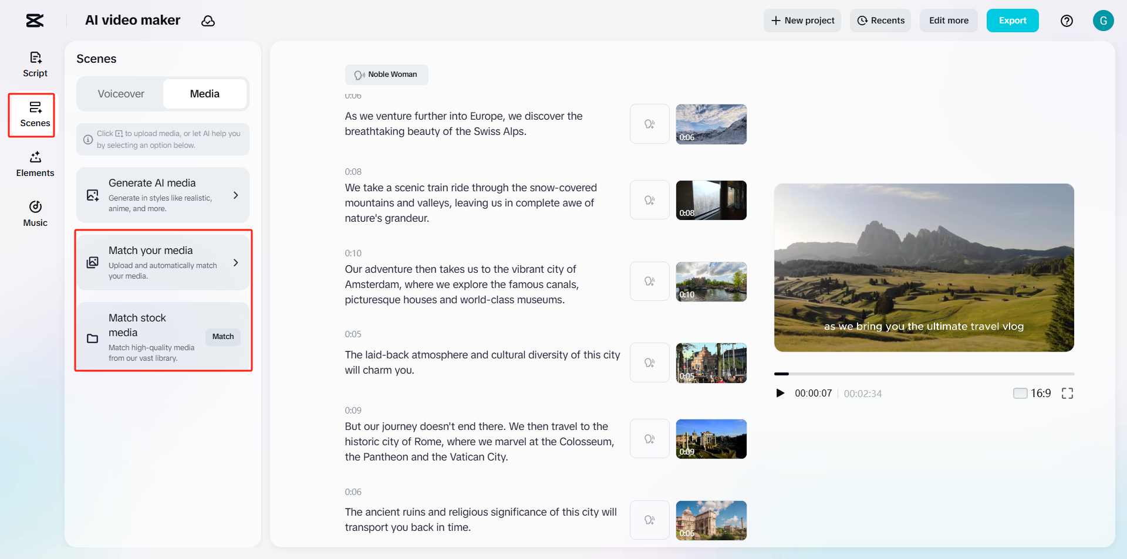Click voiceover icon for Swiss Alps scene

click(x=650, y=124)
